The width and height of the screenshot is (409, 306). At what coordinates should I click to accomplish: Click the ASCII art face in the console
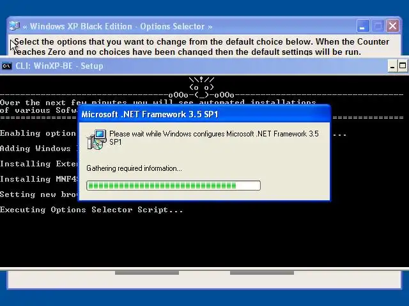[x=201, y=87]
